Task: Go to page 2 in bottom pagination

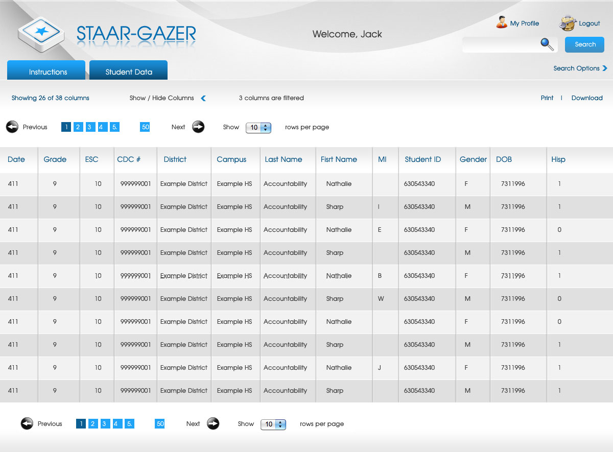Action: point(93,424)
